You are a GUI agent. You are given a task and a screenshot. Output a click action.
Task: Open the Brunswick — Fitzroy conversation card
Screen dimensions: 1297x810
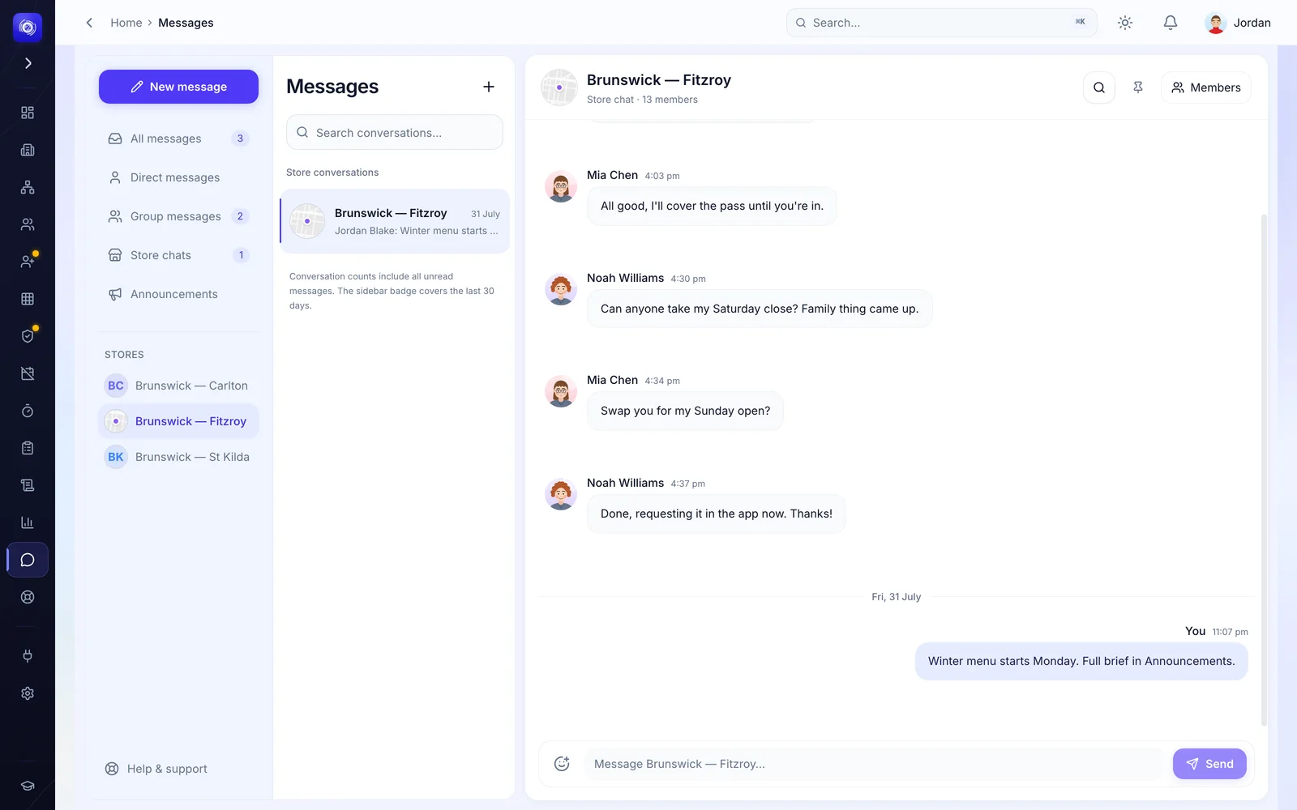395,221
